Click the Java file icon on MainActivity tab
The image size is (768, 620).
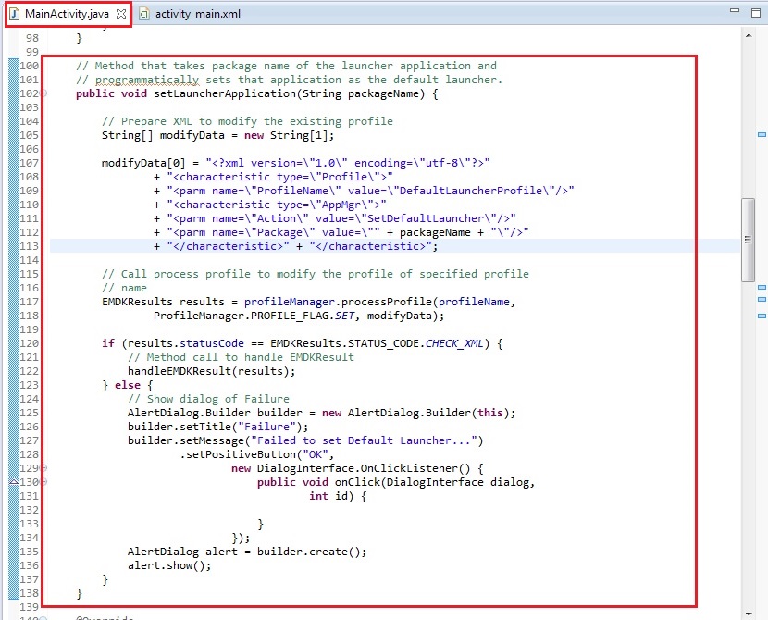pos(15,15)
